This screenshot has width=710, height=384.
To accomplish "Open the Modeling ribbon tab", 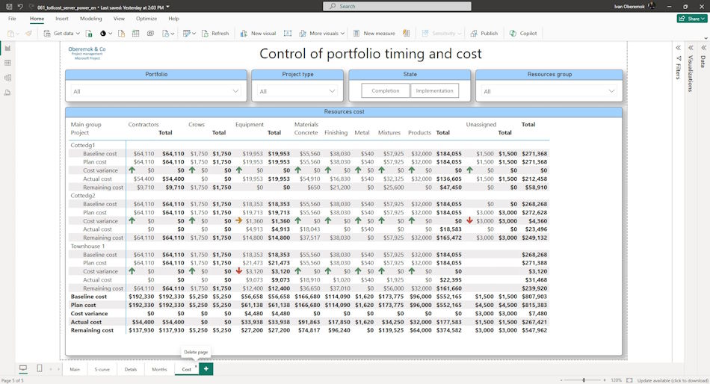I will click(91, 19).
